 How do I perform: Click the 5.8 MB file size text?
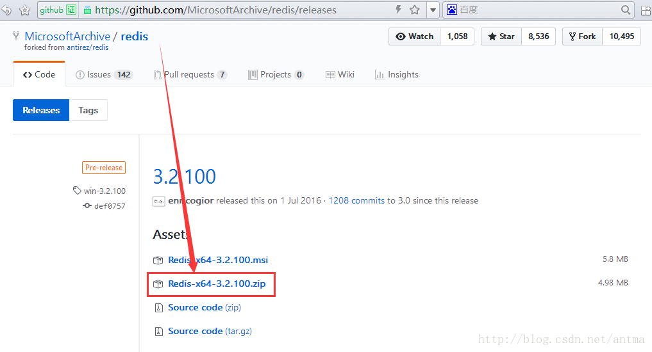click(x=615, y=259)
